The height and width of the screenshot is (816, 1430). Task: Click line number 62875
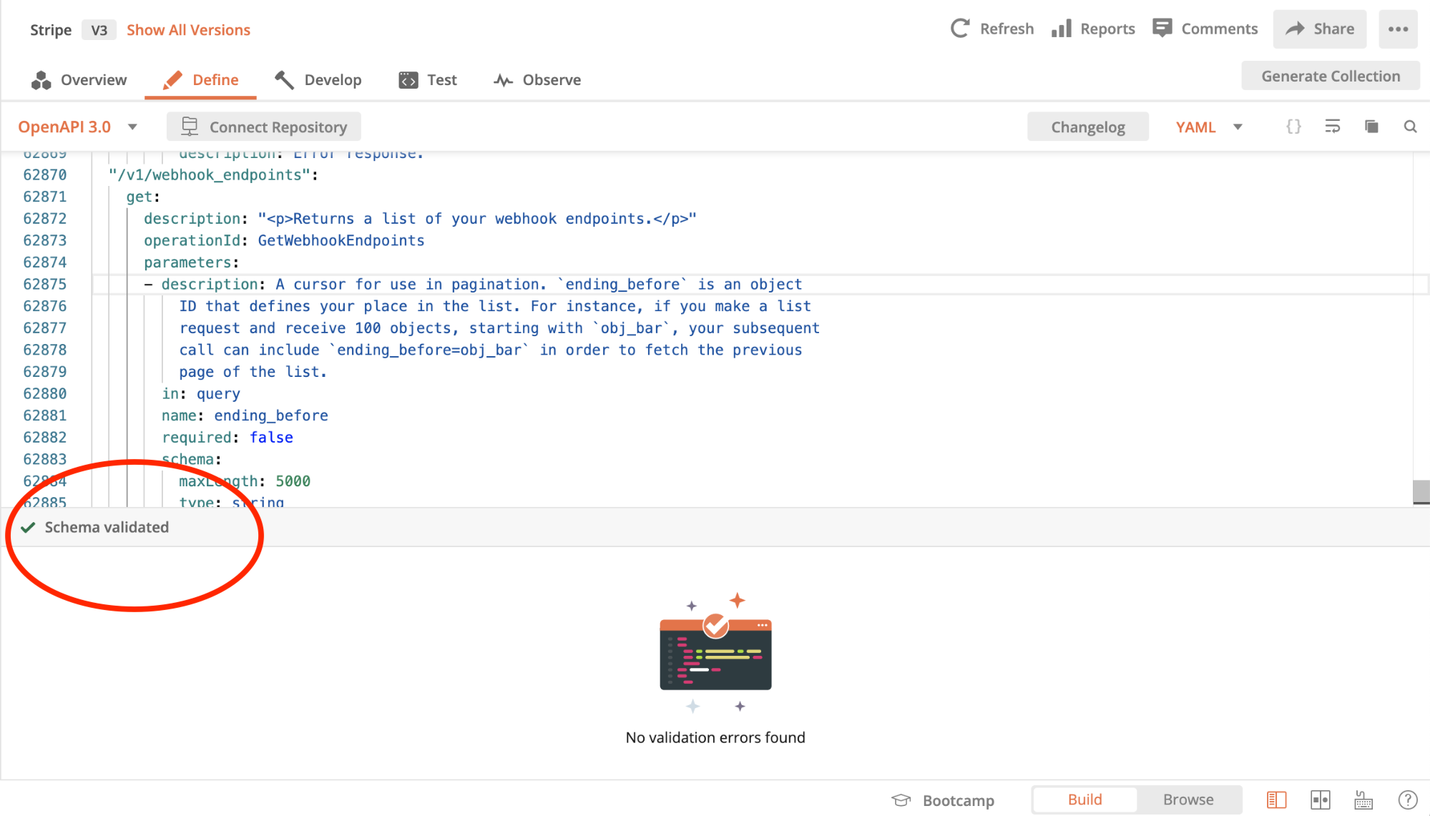(x=44, y=284)
